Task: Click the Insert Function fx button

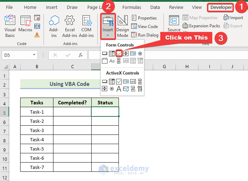Action: (81, 55)
